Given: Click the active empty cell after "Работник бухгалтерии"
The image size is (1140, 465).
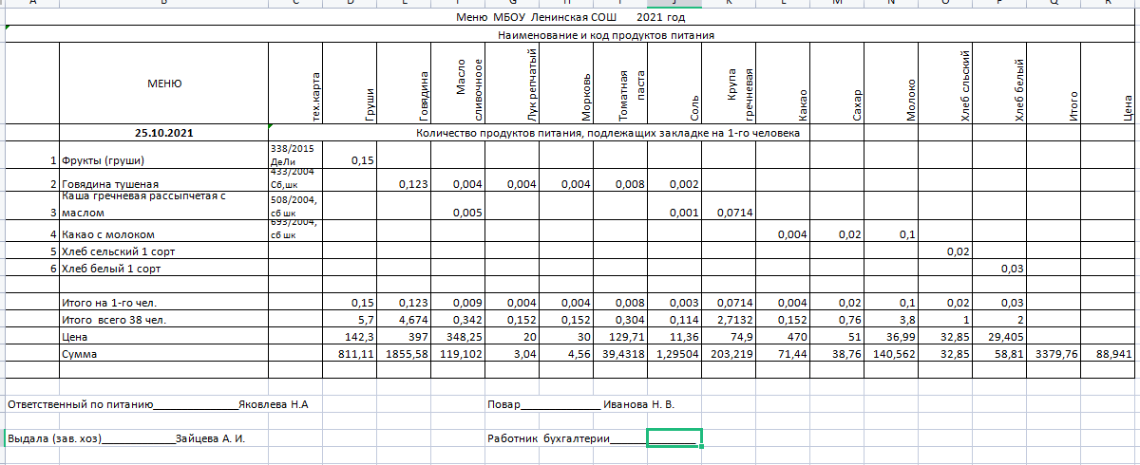Looking at the screenshot, I should 674,437.
